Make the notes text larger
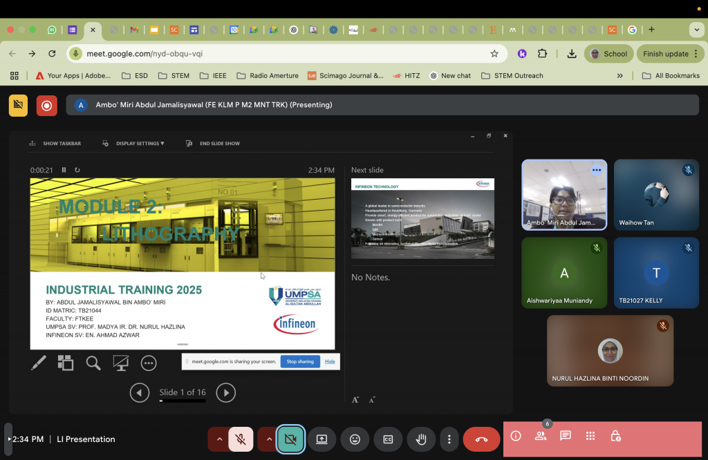Image resolution: width=708 pixels, height=460 pixels. pyautogui.click(x=355, y=400)
